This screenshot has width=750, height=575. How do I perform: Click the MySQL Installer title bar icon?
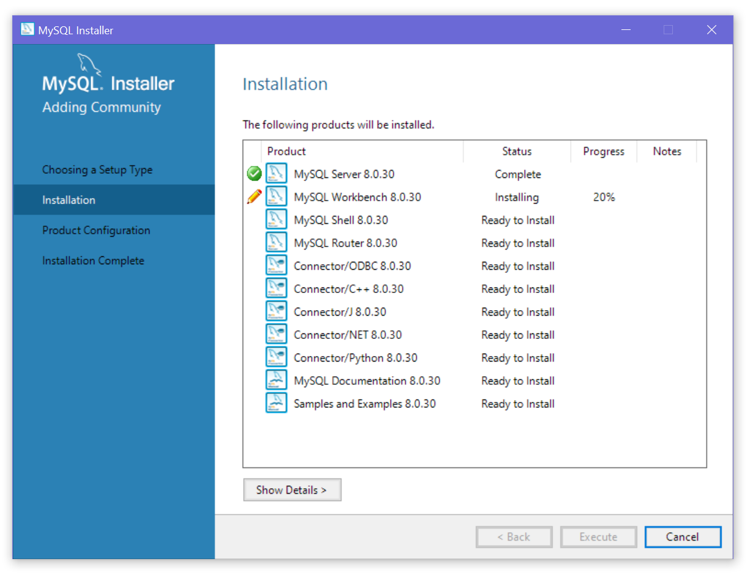click(x=28, y=29)
